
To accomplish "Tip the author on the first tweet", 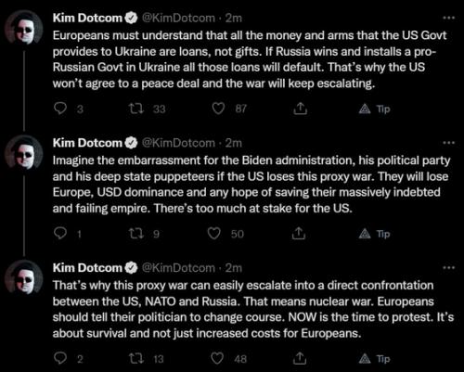I will pyautogui.click(x=374, y=109).
